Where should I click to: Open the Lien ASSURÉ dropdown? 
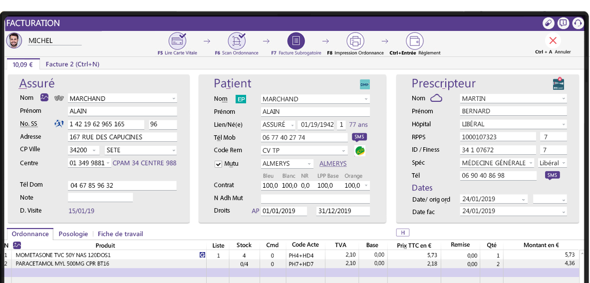293,125
